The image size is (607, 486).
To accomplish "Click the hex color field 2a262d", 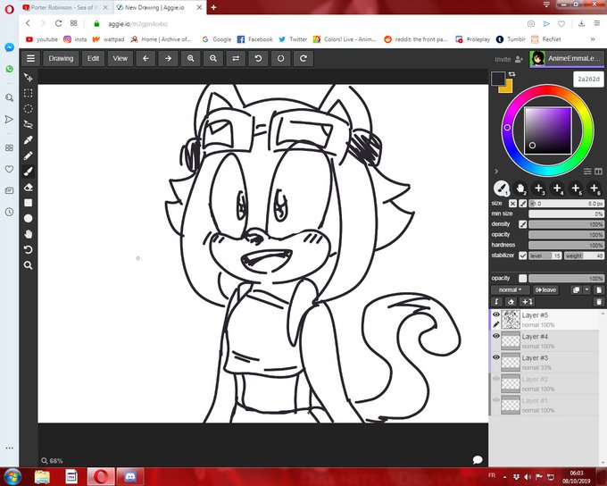I will [588, 79].
